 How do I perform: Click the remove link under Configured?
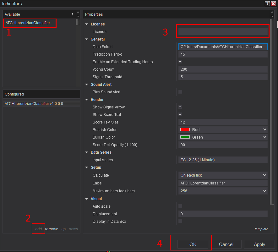[52, 229]
